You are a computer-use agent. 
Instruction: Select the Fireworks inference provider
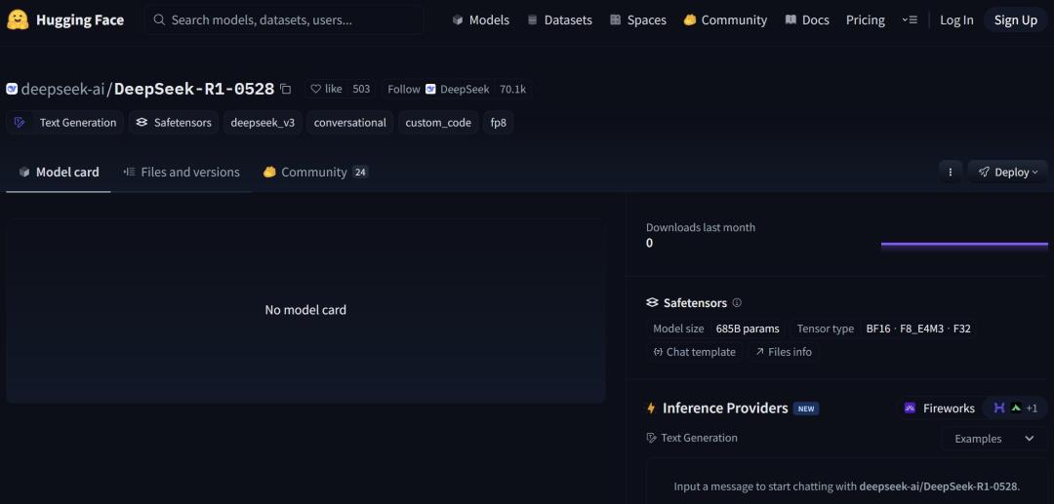[x=940, y=408]
